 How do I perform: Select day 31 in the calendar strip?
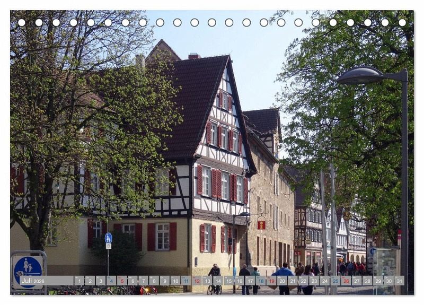click(400, 281)
